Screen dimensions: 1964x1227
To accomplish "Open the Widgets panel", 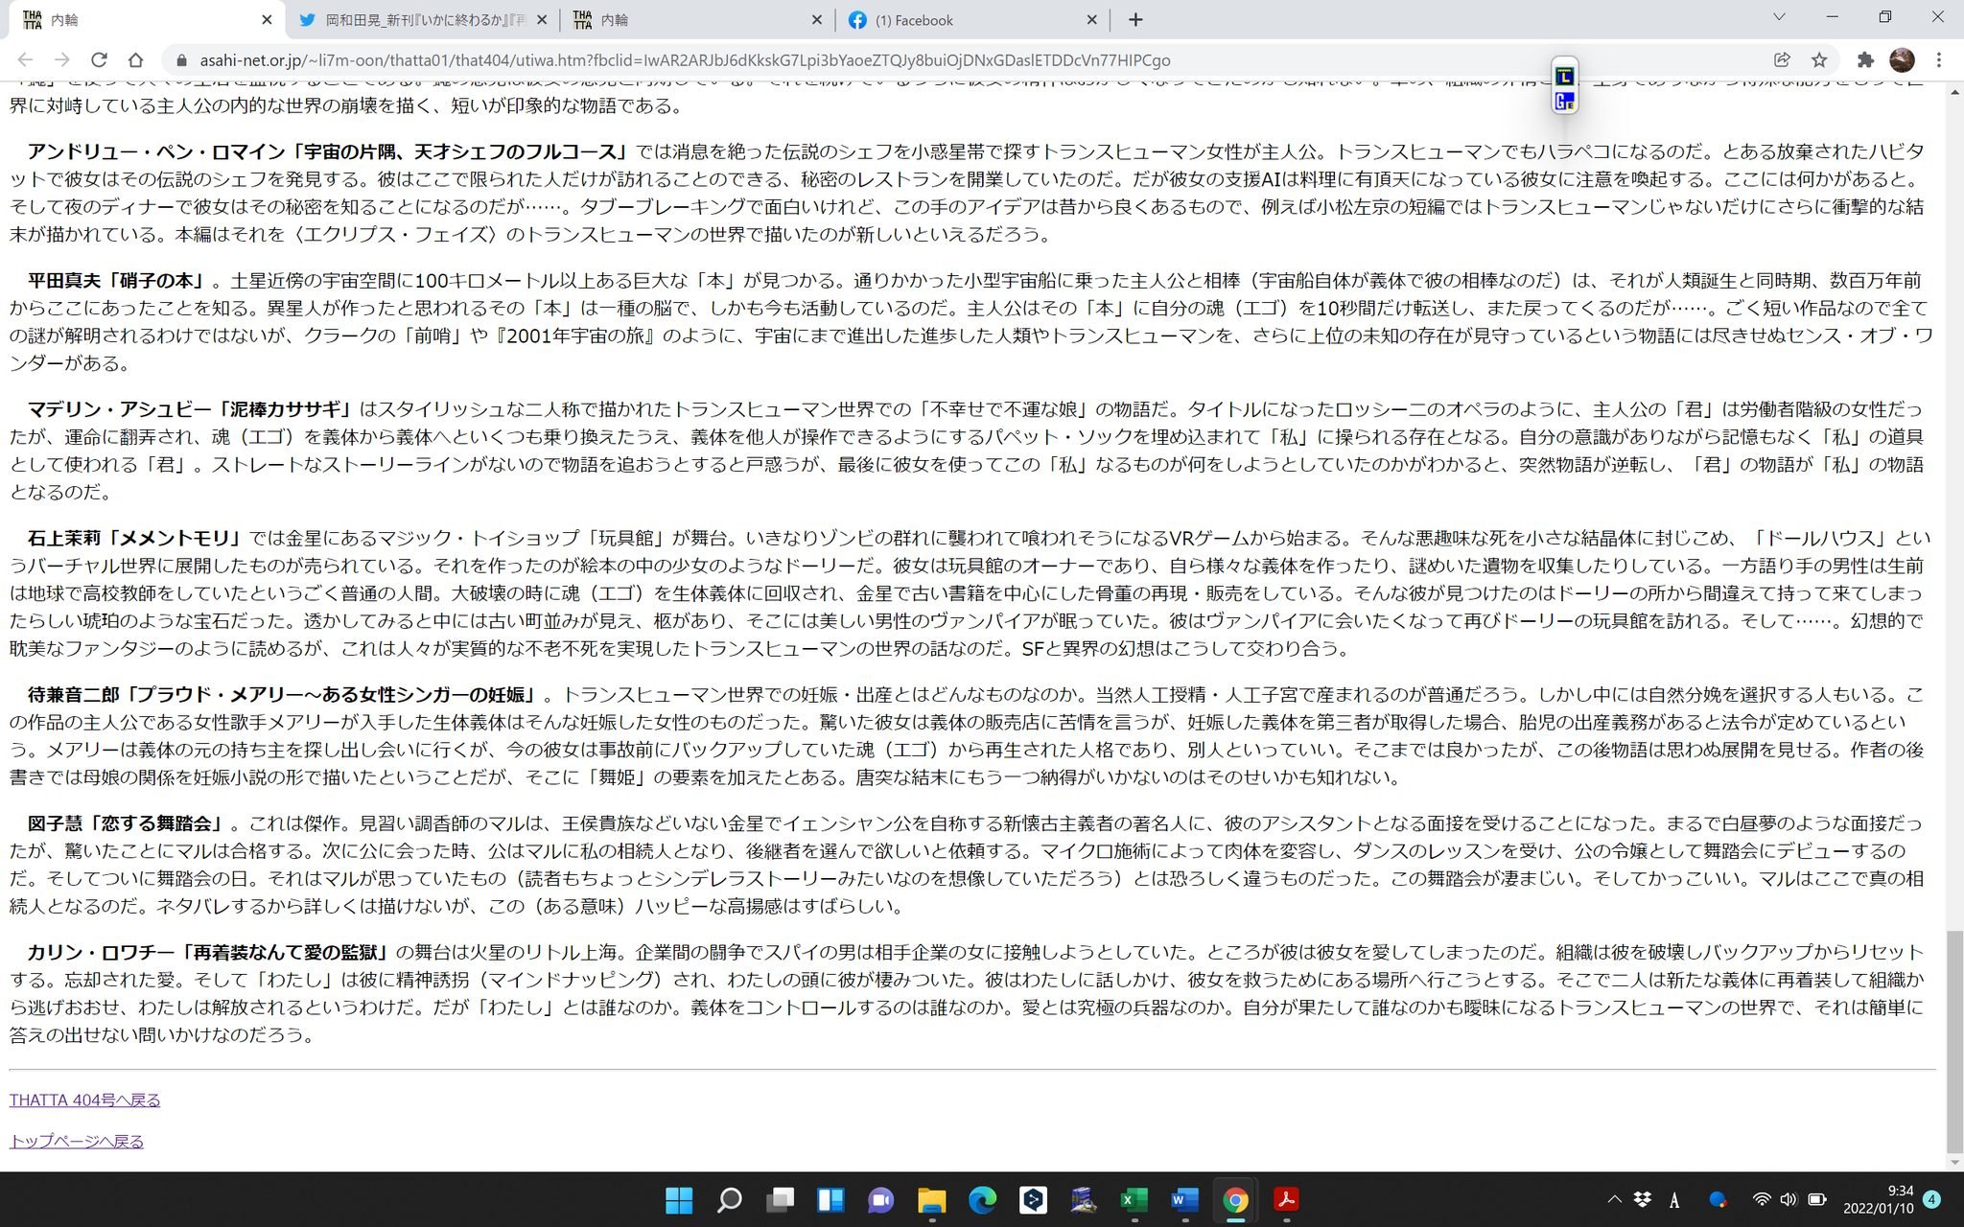I will pos(830,1200).
